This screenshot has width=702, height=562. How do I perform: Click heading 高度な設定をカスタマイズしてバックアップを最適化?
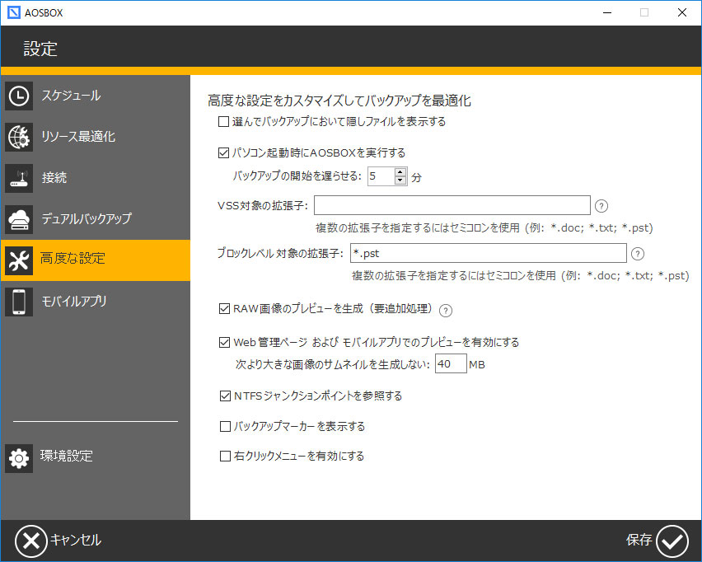(339, 101)
